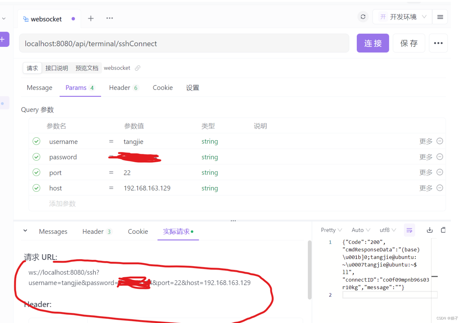Click the actual request panel scrollbar
Screen dimensions: 463x323
point(309,270)
